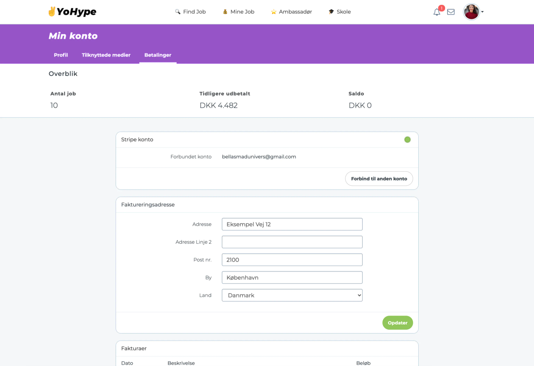Viewport: 534px width, 366px height.
Task: Click the graduation cap icon beside Skole
Action: pyautogui.click(x=331, y=12)
